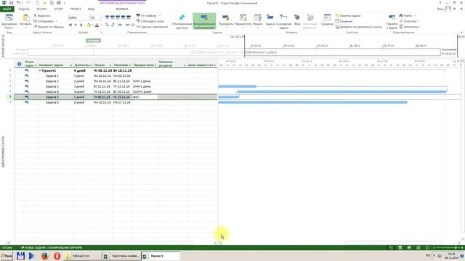Screen dimensions: 465x261
Task: Click the info indicator column header icon
Action: point(20,64)
